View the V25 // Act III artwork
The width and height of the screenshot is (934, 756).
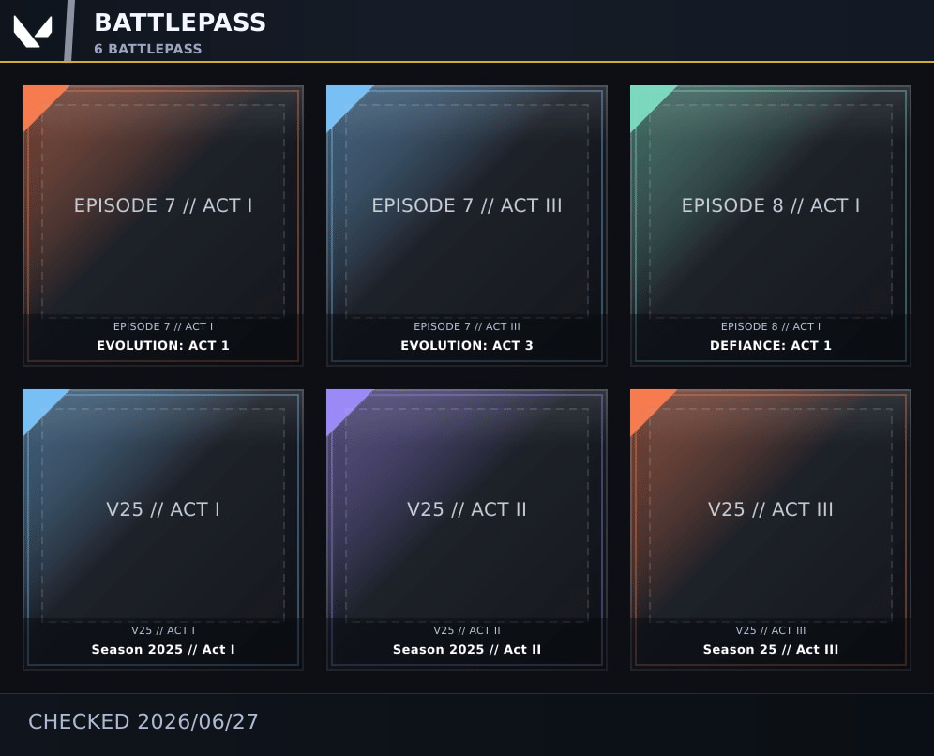771,509
